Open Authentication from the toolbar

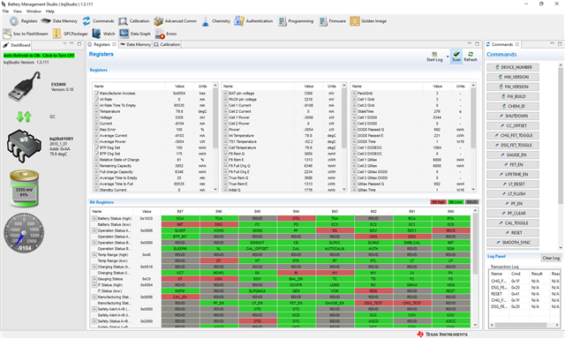point(253,21)
